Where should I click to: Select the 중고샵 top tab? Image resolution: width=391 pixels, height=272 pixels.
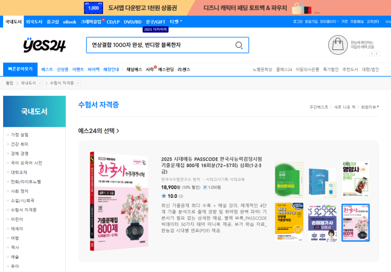53,22
